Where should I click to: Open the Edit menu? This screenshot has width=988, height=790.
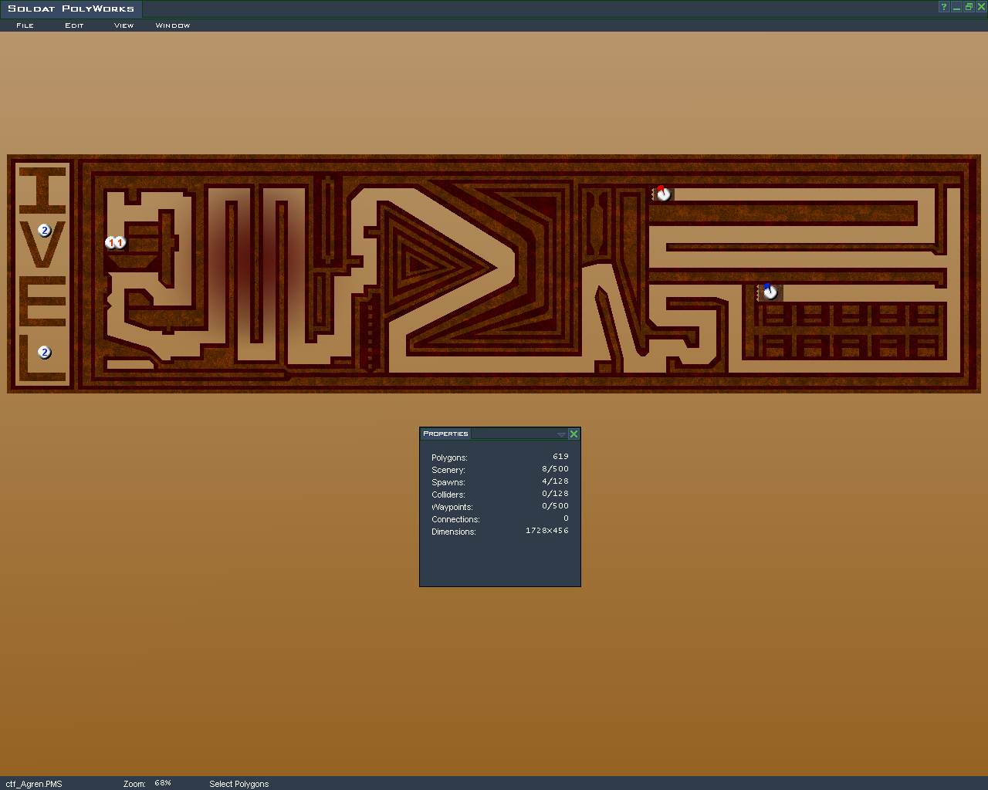pos(74,25)
